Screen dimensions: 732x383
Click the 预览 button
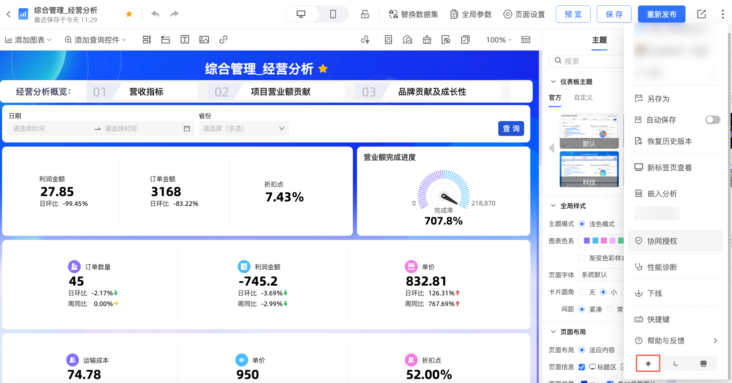tap(573, 14)
